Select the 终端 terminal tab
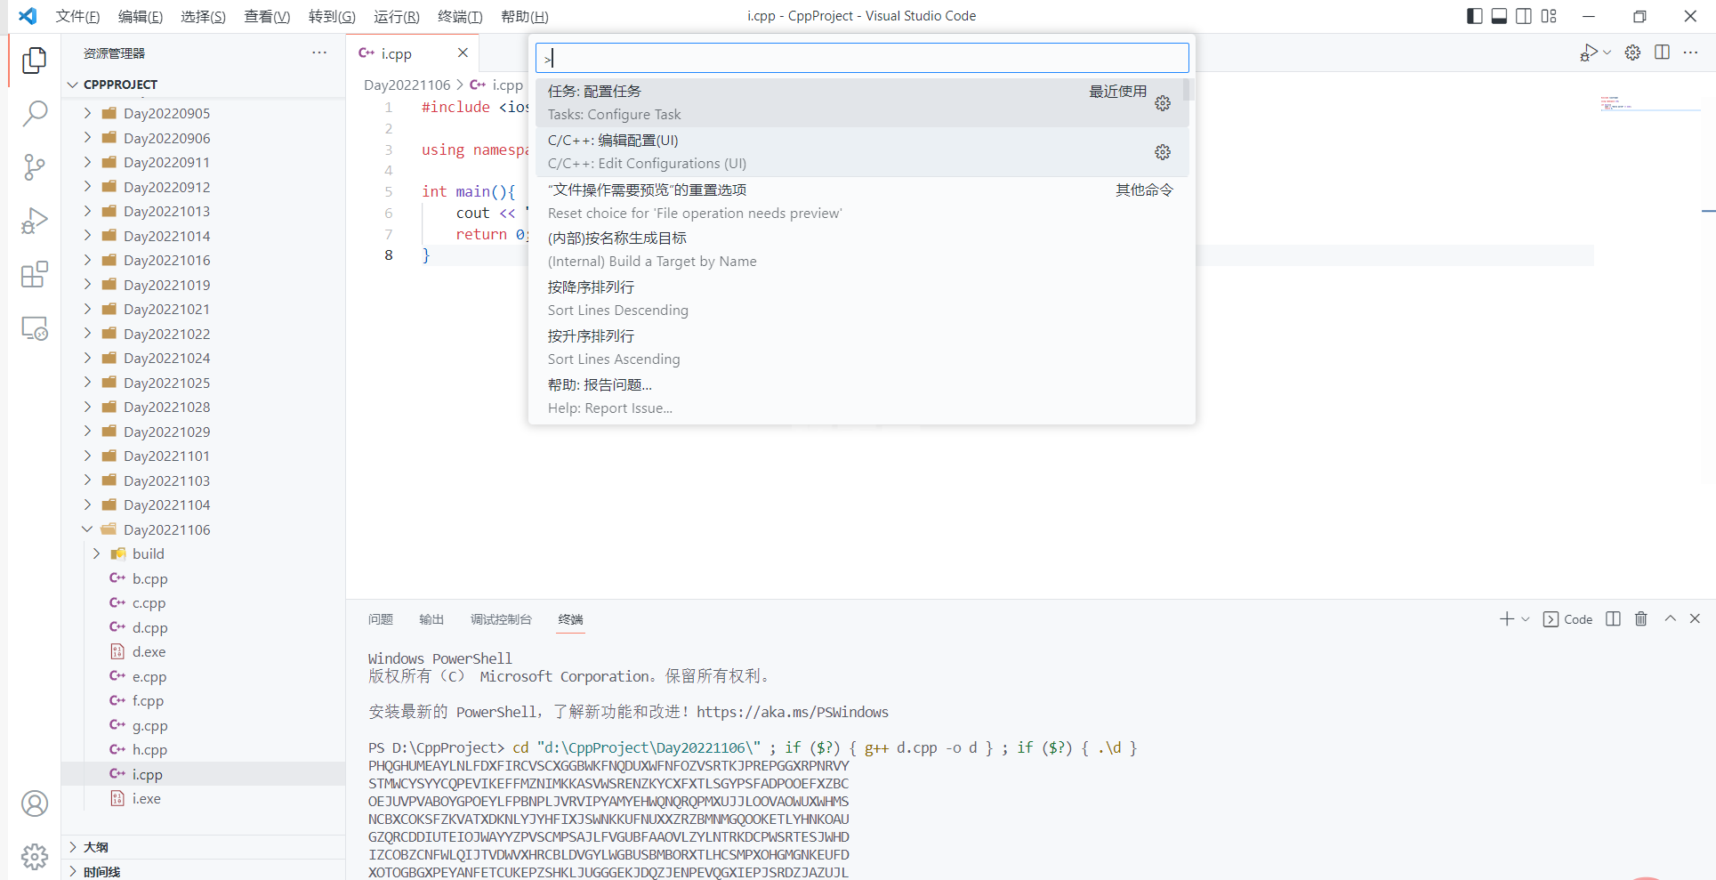Image resolution: width=1716 pixels, height=880 pixels. point(570,619)
